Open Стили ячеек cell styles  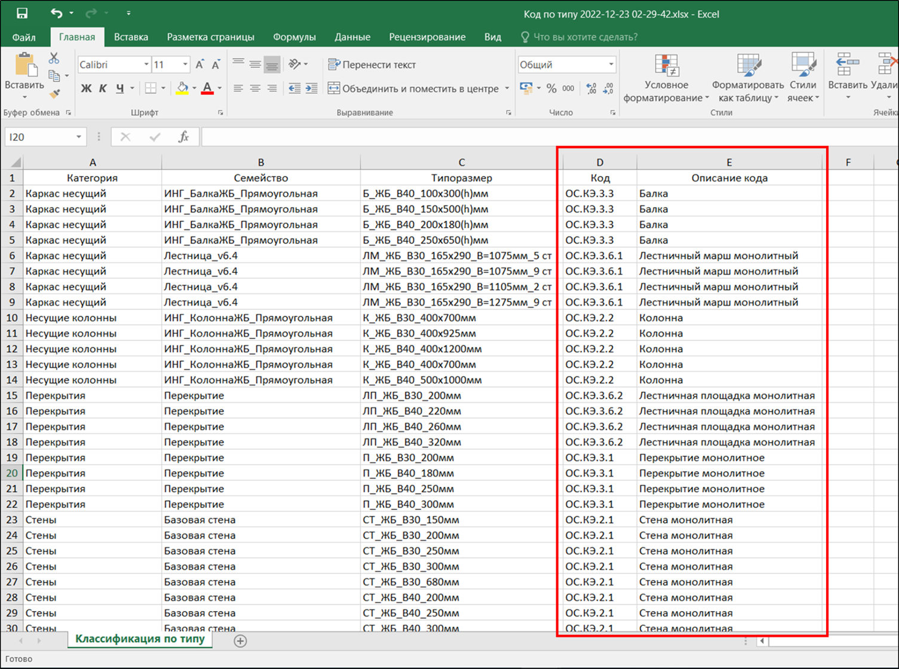(x=803, y=78)
